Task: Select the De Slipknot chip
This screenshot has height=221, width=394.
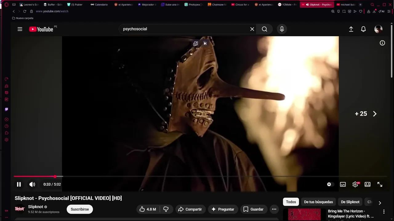Action: tap(350, 202)
